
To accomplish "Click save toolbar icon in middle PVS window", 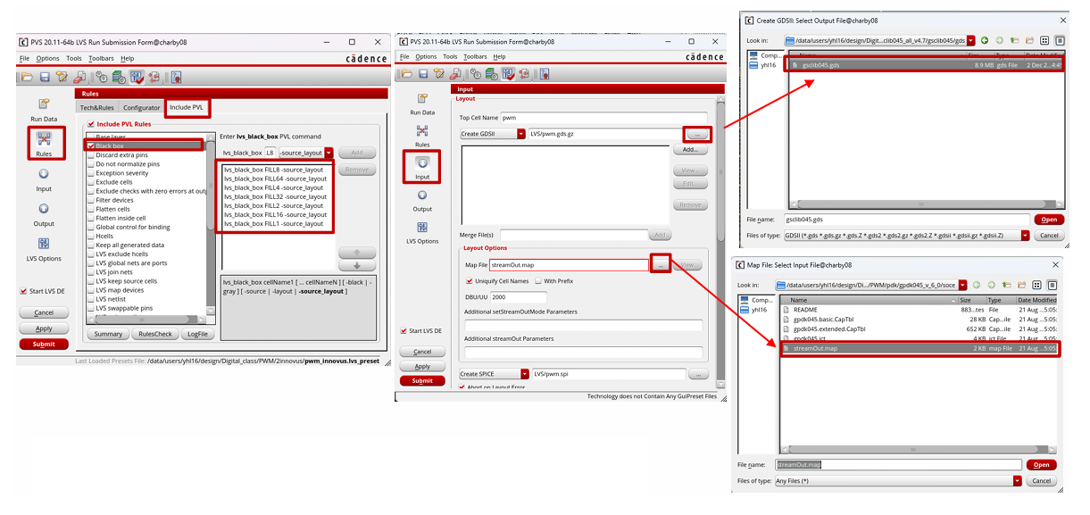I will click(423, 73).
